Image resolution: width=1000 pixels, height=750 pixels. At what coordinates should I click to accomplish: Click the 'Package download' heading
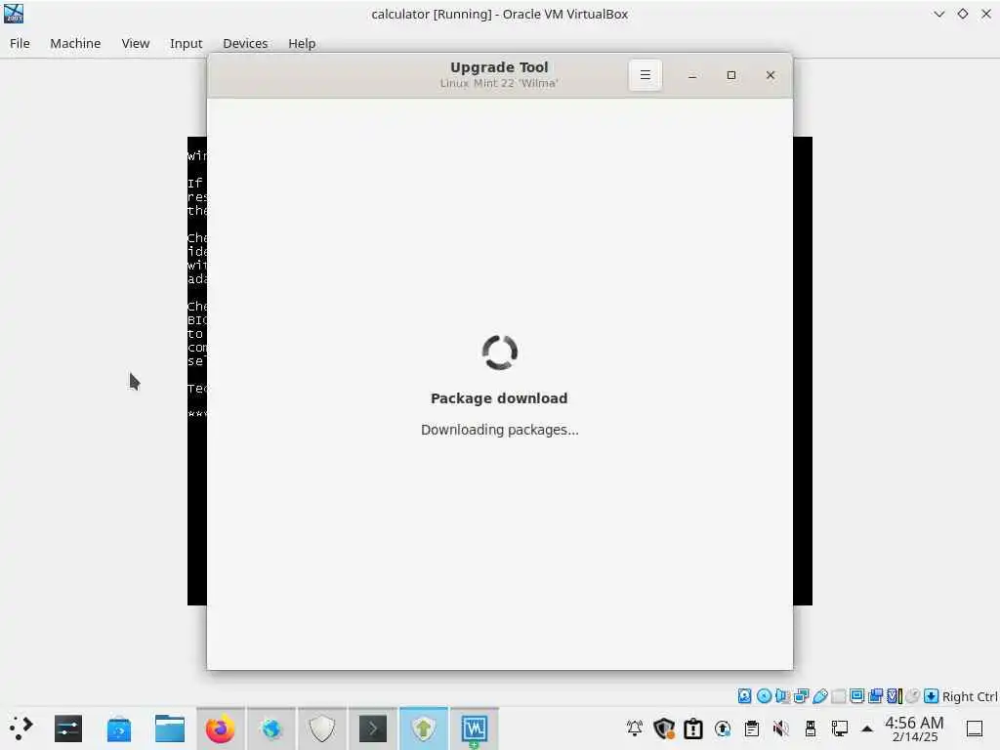pyautogui.click(x=499, y=398)
